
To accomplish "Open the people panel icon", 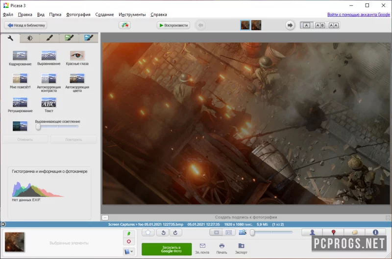I will [312, 233].
